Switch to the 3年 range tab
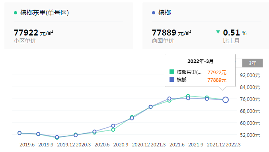This screenshot has height=152, width=269. [253, 63]
